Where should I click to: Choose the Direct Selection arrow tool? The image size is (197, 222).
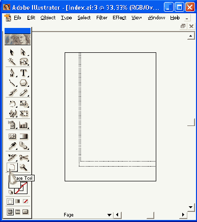[23, 52]
